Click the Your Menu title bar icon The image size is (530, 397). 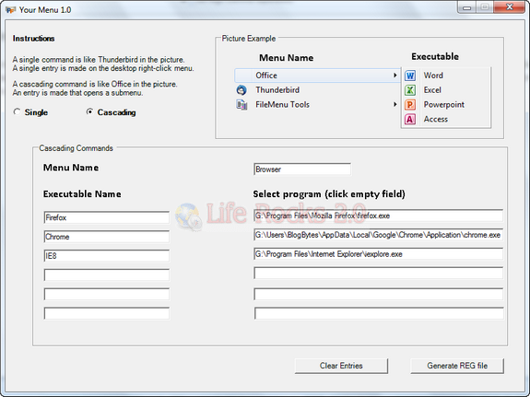click(11, 10)
